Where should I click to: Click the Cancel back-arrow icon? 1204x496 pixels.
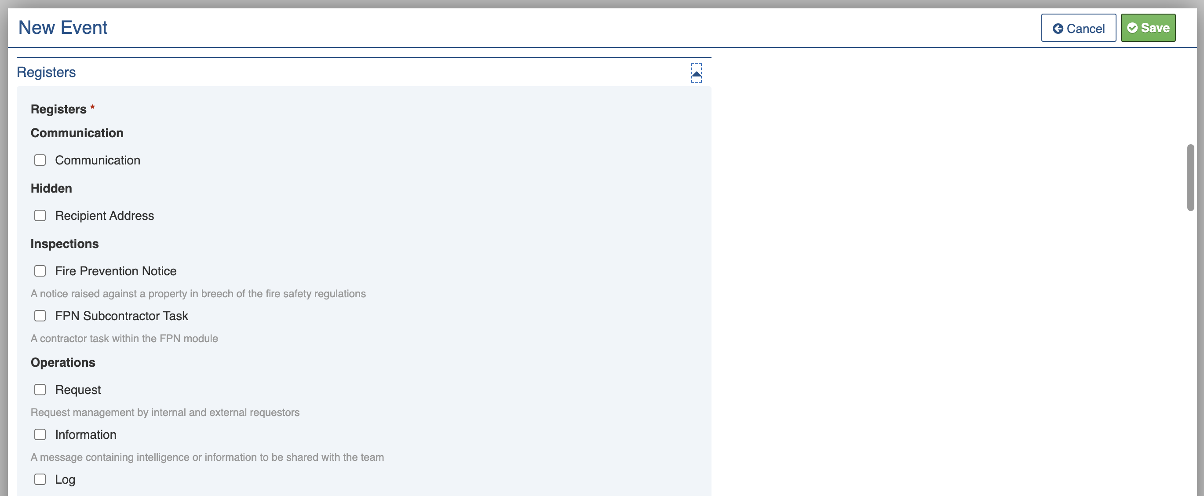click(1058, 29)
